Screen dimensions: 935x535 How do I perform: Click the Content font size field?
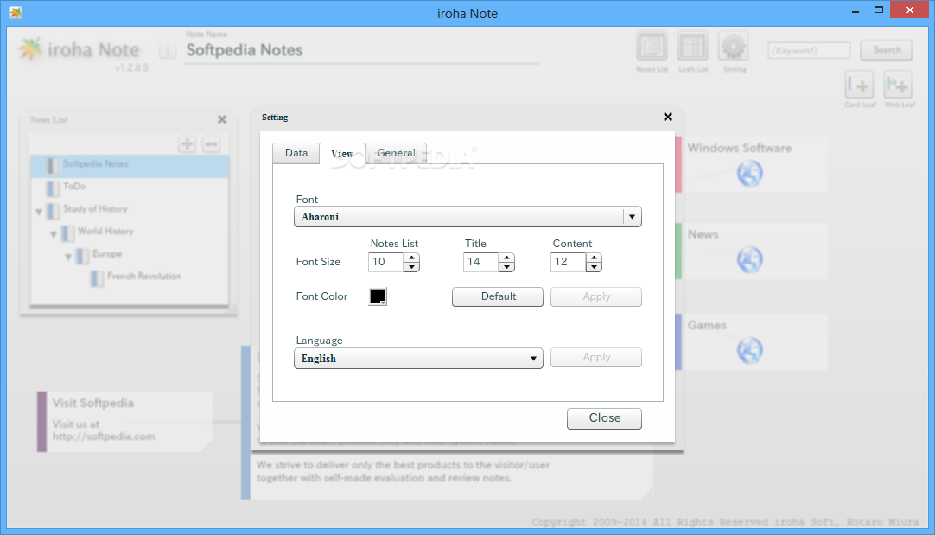click(568, 263)
